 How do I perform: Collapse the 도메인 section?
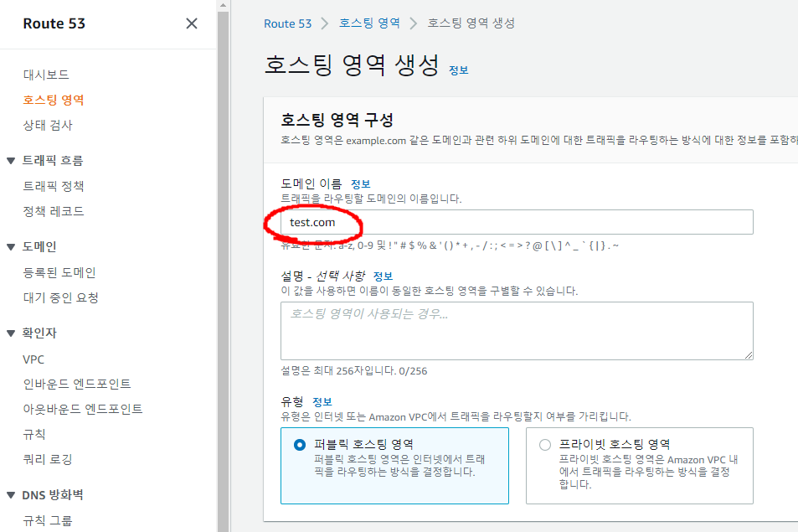click(11, 247)
